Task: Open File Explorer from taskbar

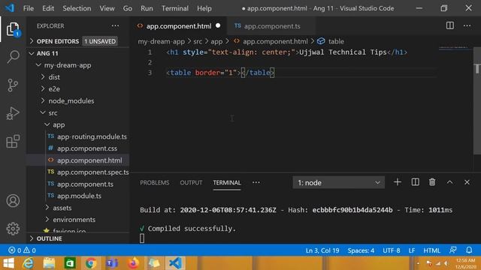Action: [x=49, y=263]
